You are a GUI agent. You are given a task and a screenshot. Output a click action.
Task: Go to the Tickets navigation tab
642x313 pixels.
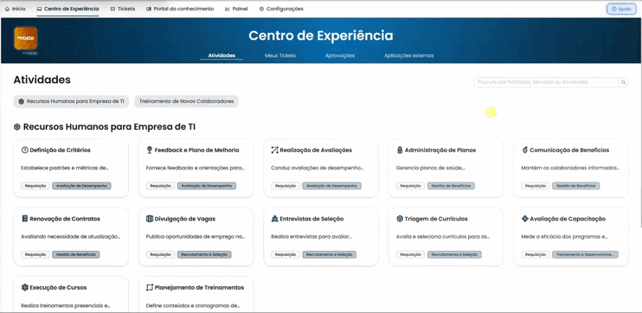tap(122, 9)
